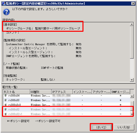Click the SNMP asterisk cell of rx300s34
The image size is (137, 133).
pyautogui.click(x=120, y=96)
